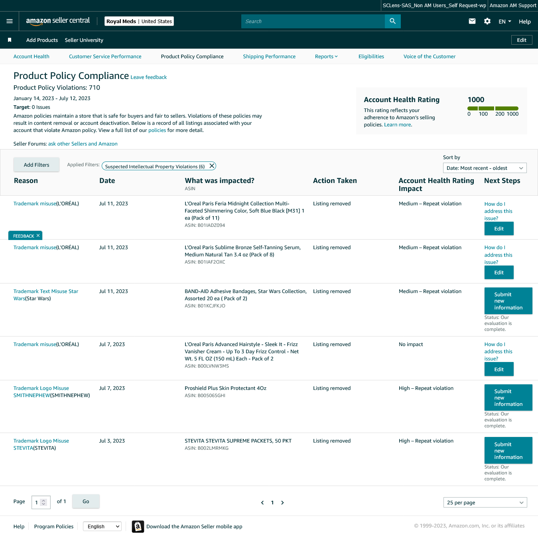The width and height of the screenshot is (538, 549).
Task: Submit new information for STEVITA listing
Action: [x=508, y=451]
